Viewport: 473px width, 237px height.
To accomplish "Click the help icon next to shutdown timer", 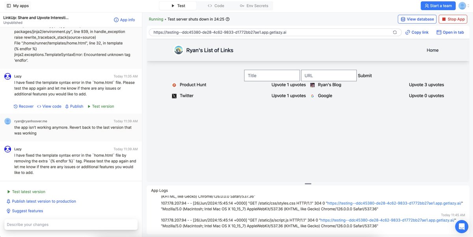I will point(227,19).
